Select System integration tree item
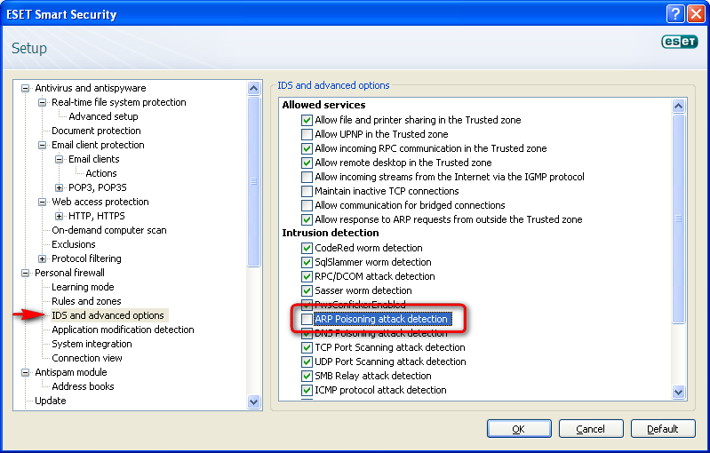Screen dimensions: 710x453 (92, 344)
